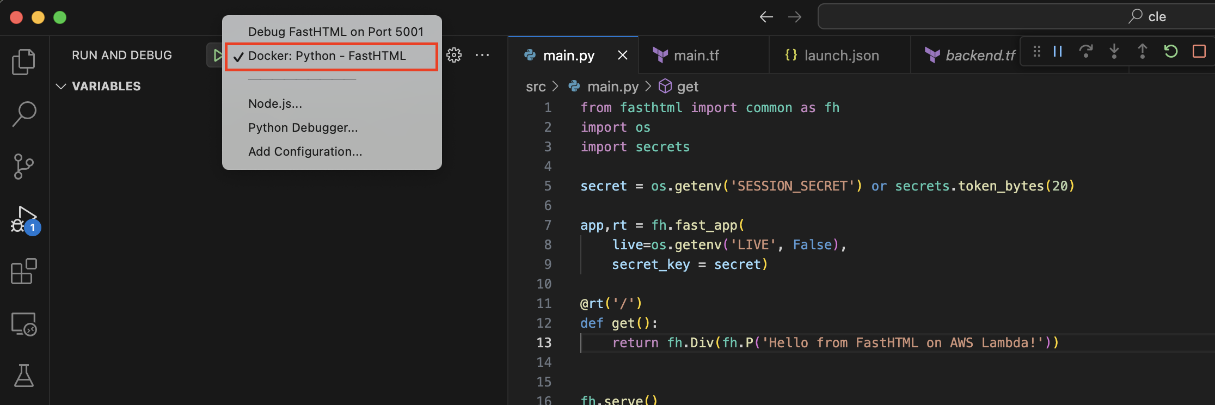Open the Search view in activity bar
Screen dimensions: 1215x405
(24, 114)
